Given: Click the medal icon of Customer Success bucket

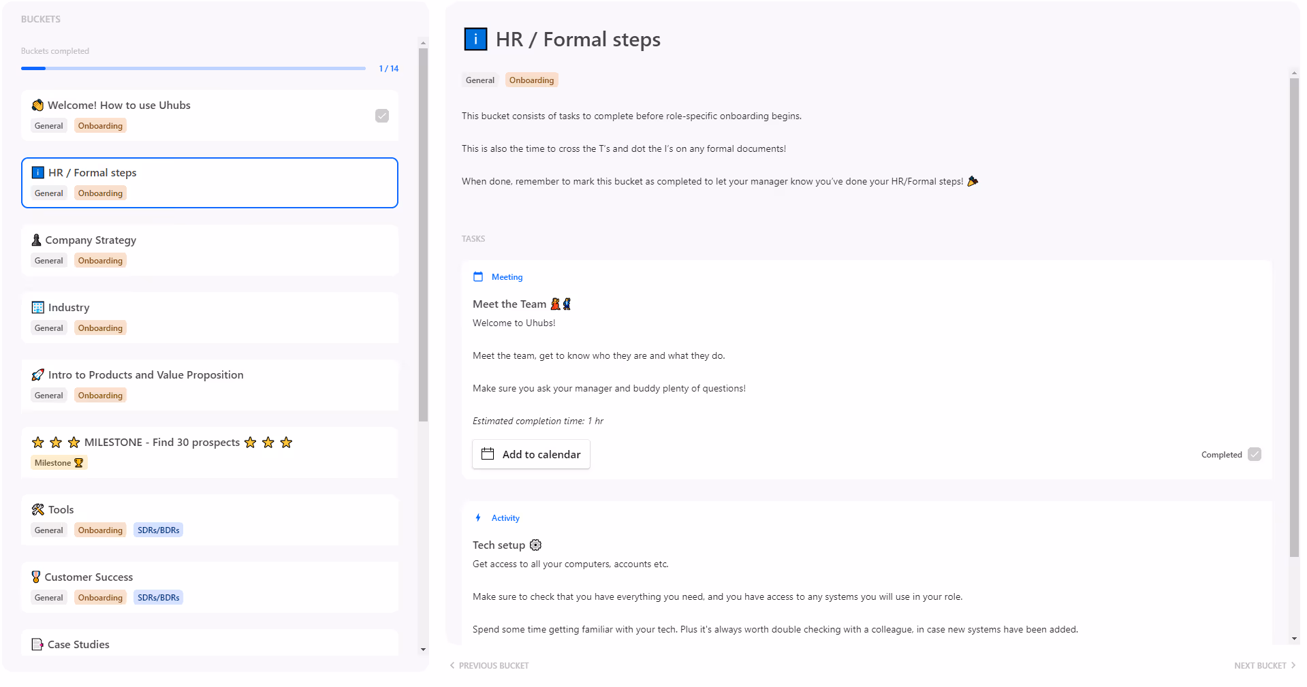Looking at the screenshot, I should tap(36, 577).
